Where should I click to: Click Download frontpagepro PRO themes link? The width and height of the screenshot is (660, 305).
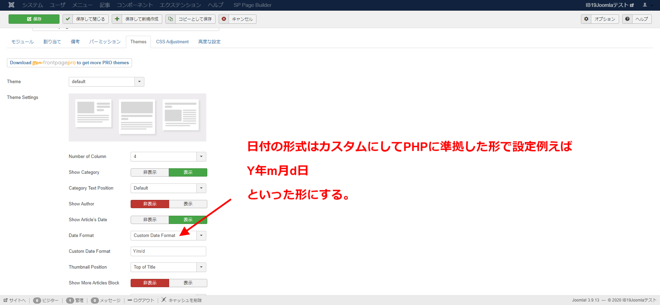[69, 63]
